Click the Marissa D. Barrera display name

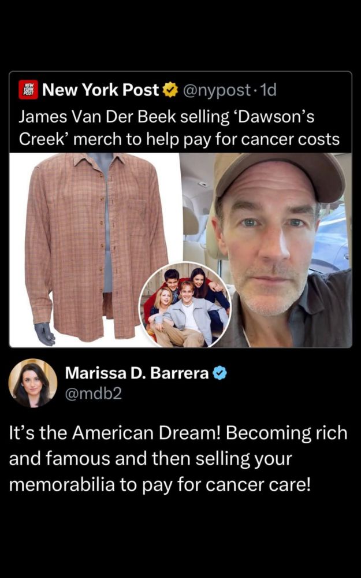(137, 373)
